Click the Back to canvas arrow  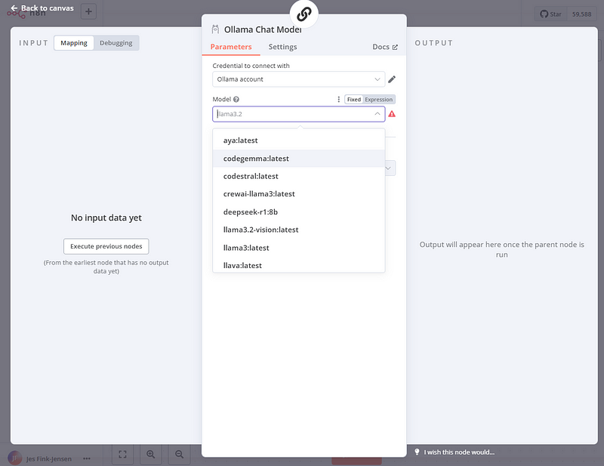coord(14,8)
